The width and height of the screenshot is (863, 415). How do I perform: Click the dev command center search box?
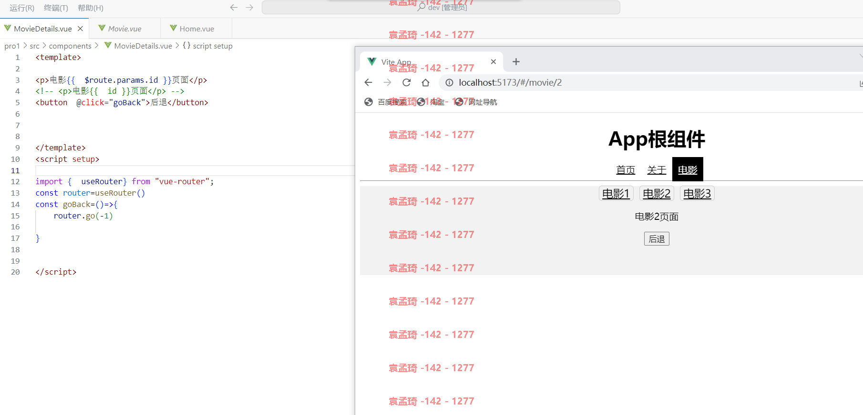(x=441, y=7)
